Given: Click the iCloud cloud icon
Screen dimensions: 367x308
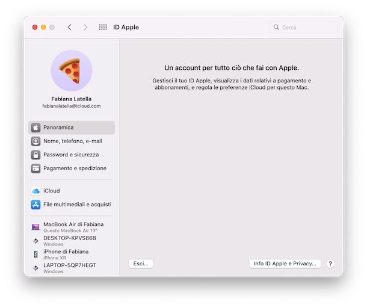Looking at the screenshot, I should coord(35,191).
